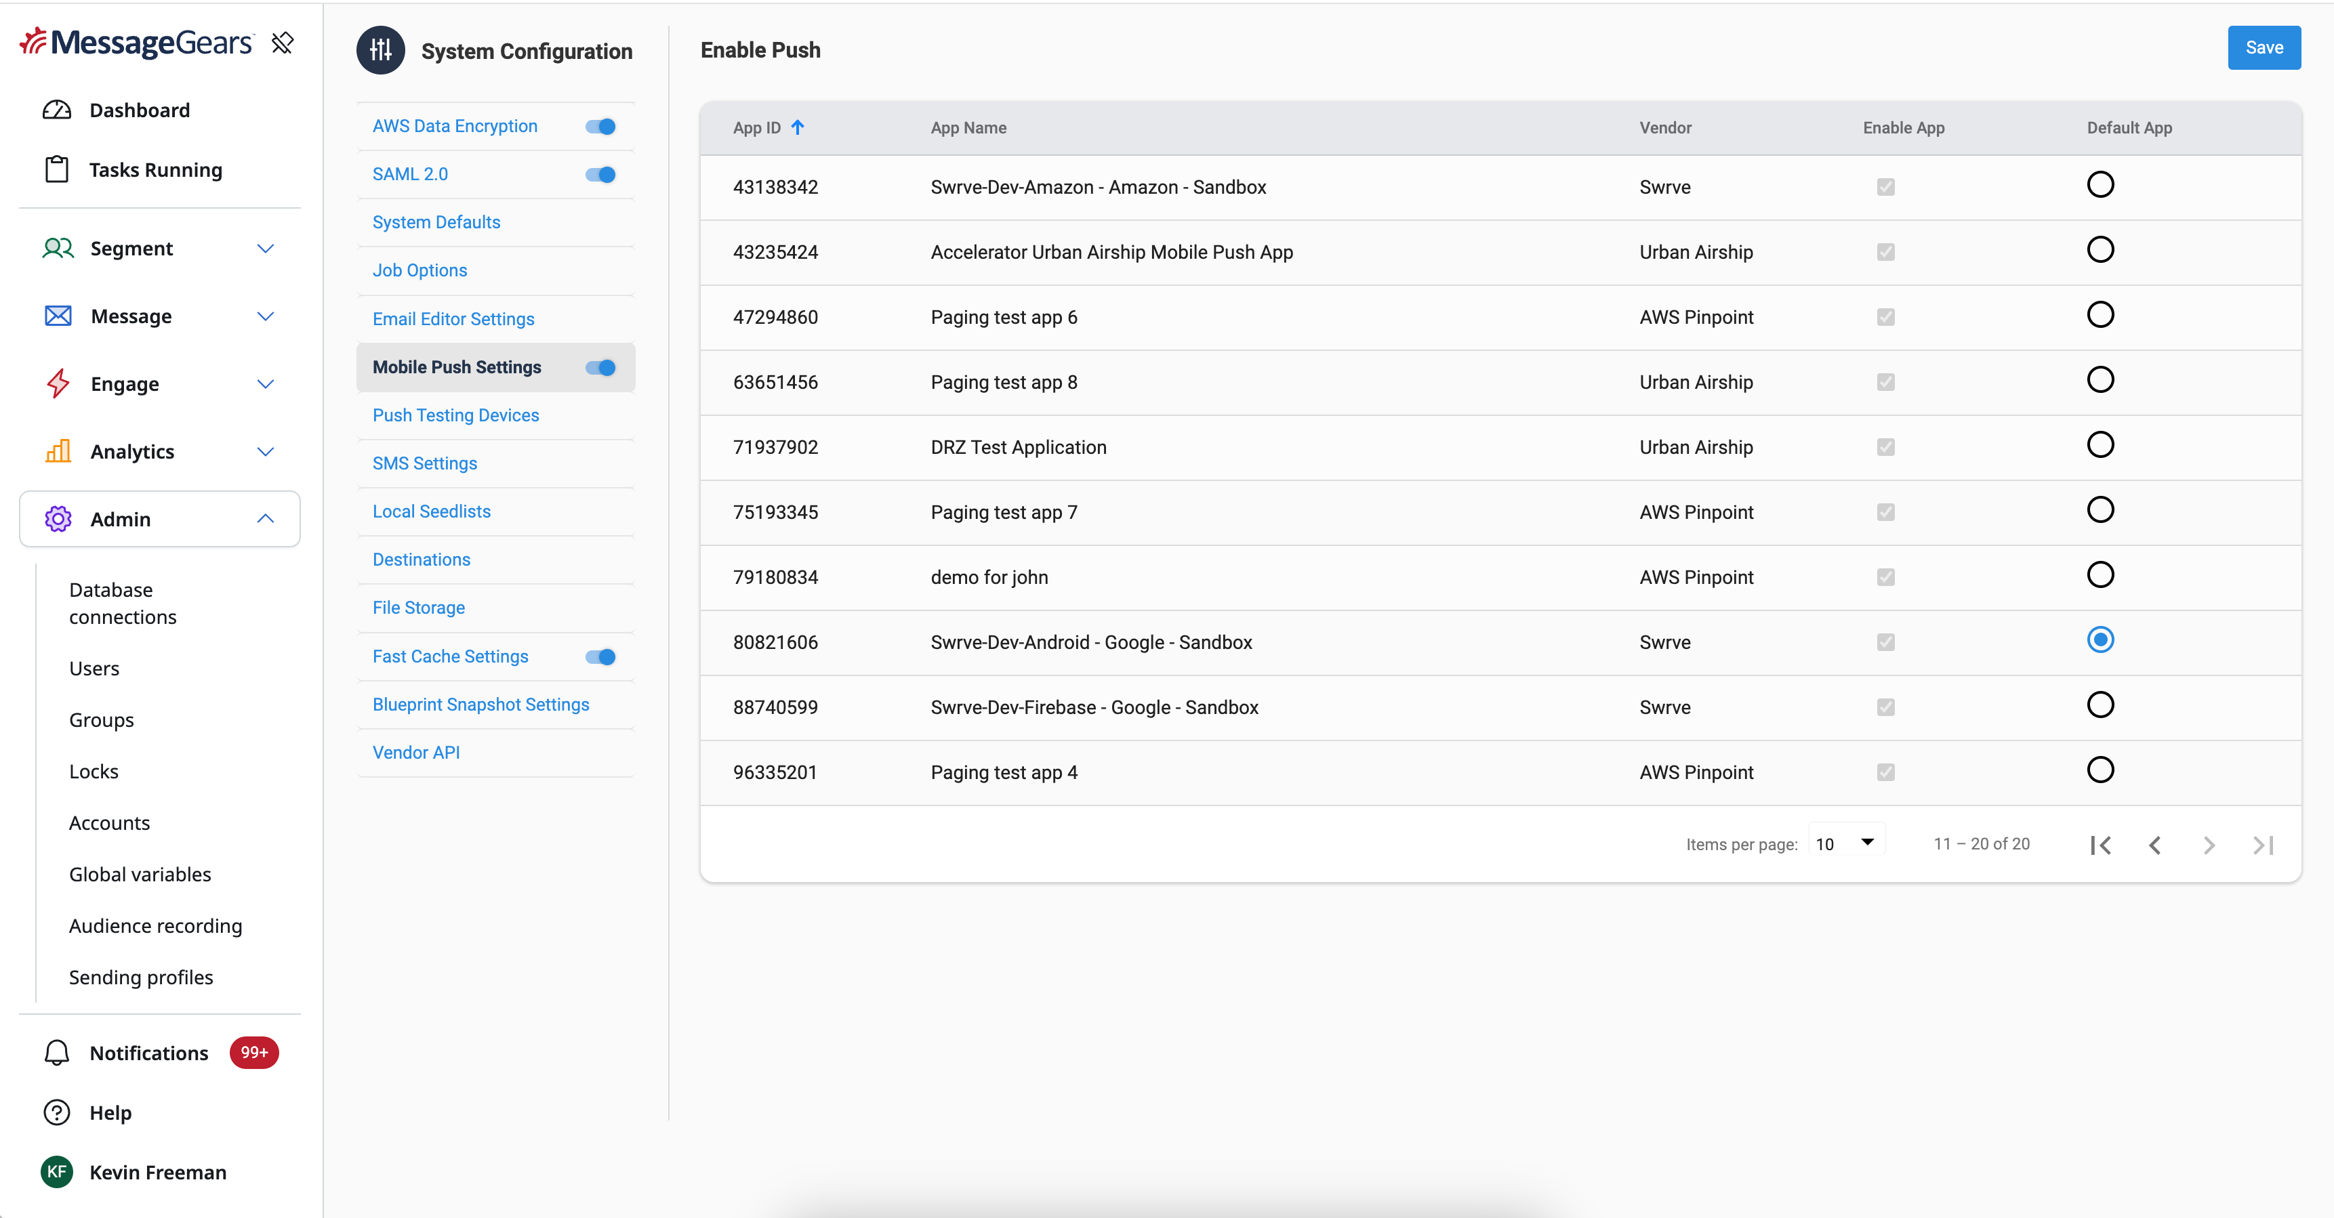Open Locks in Admin menu
This screenshot has width=2334, height=1218.
pos(94,772)
